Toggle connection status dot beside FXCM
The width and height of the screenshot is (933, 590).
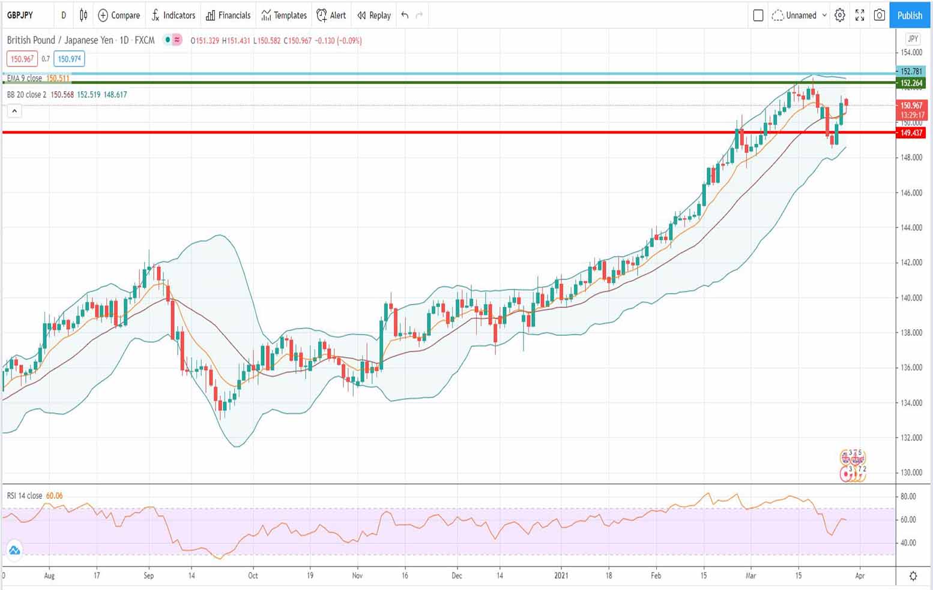coord(167,40)
